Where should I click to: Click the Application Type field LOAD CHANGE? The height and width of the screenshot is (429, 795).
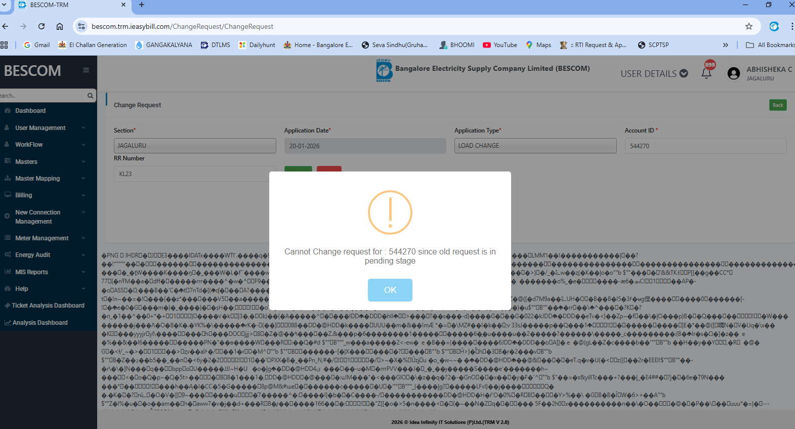(x=535, y=146)
